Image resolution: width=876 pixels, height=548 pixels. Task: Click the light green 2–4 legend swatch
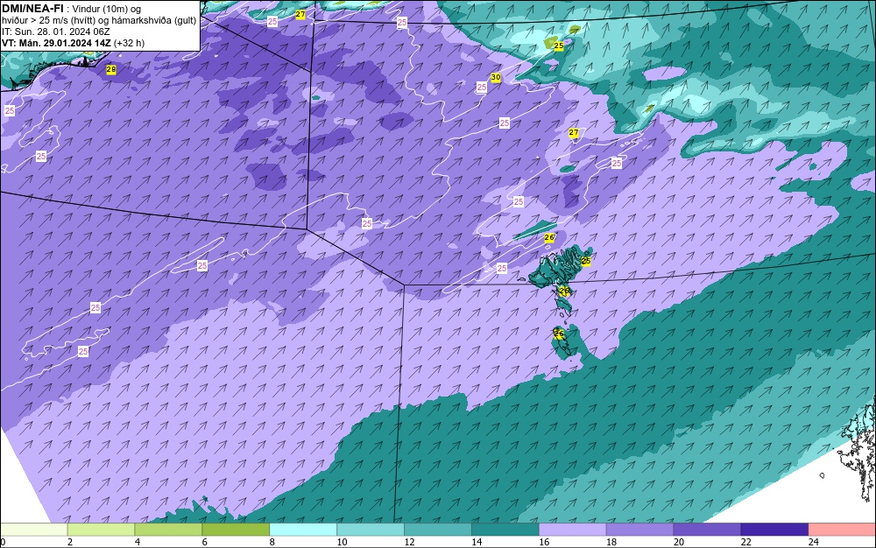click(101, 530)
